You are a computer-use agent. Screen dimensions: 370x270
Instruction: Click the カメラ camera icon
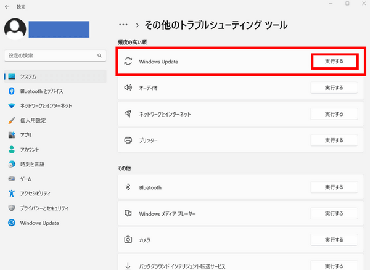128,240
